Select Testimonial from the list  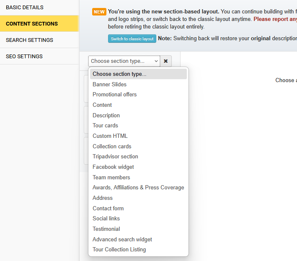(x=106, y=229)
